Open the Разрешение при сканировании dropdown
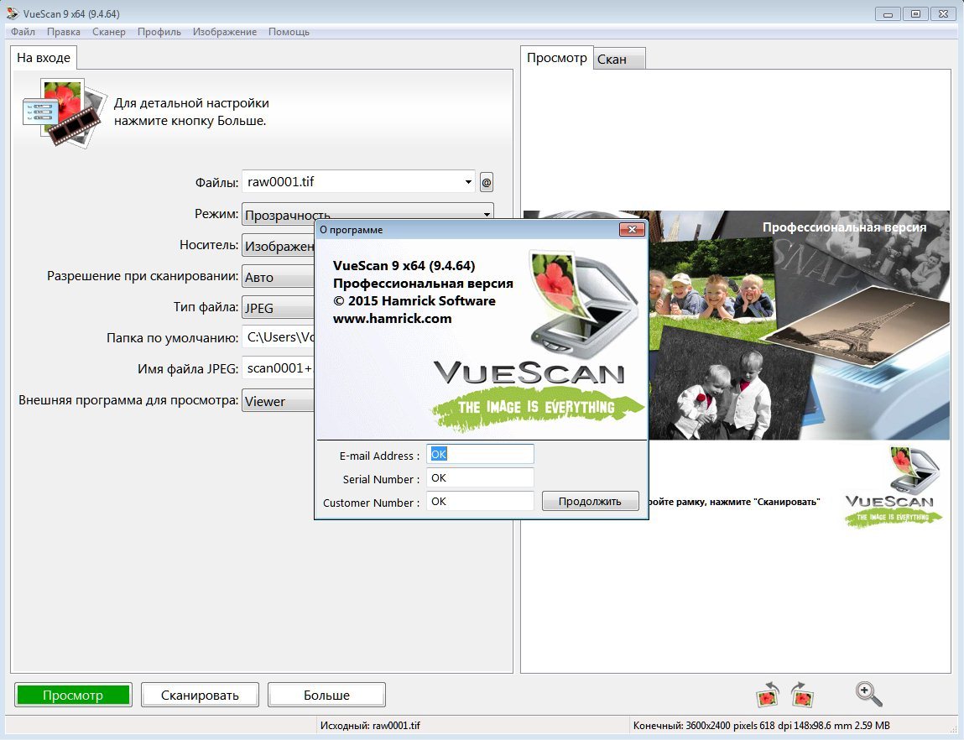 278,277
